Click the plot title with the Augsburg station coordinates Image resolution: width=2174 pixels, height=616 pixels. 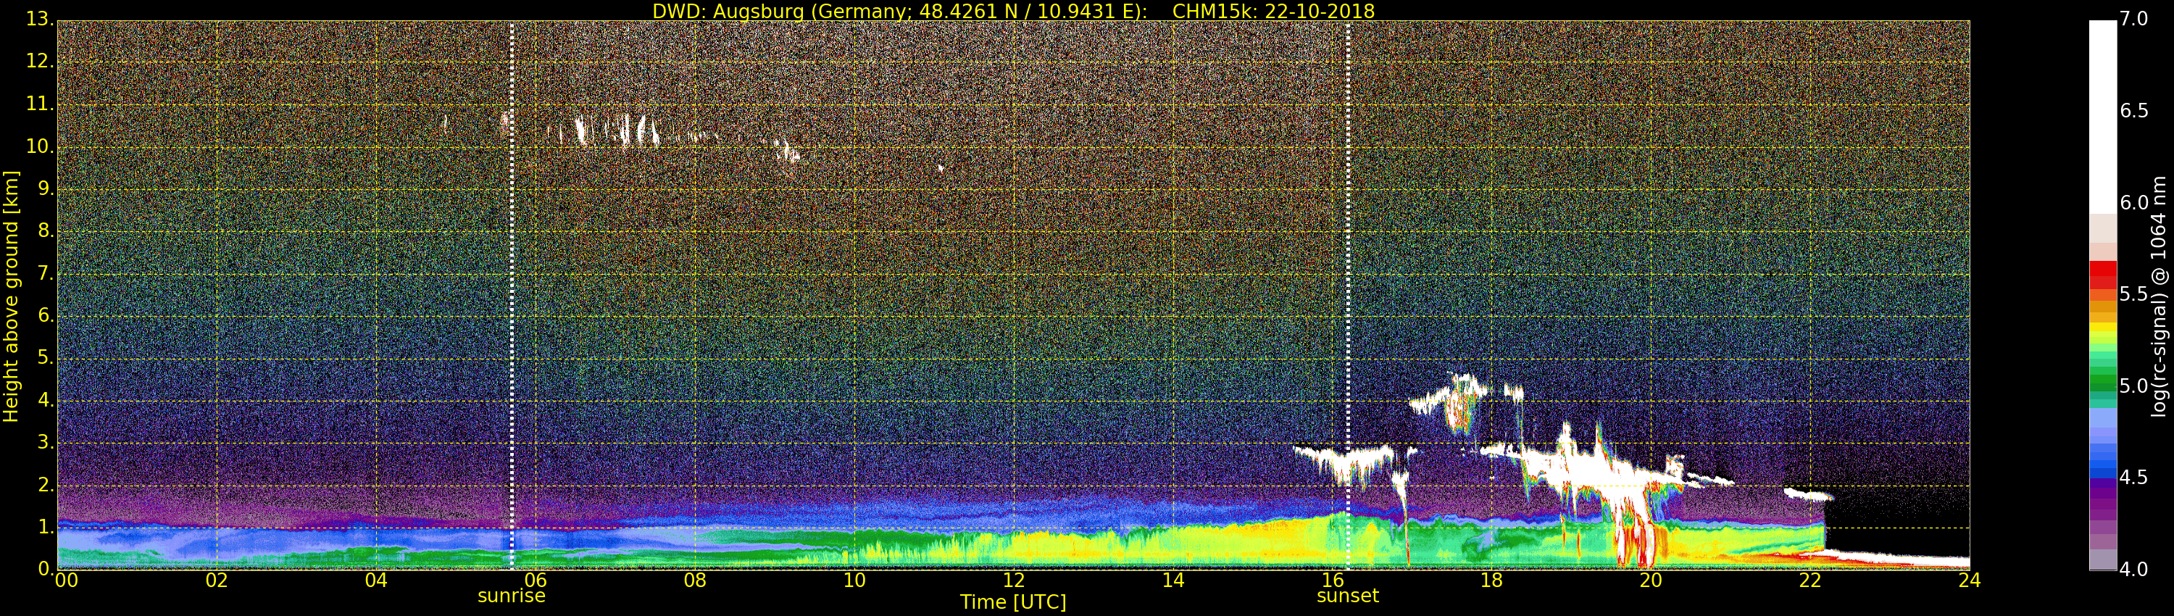tap(1014, 11)
